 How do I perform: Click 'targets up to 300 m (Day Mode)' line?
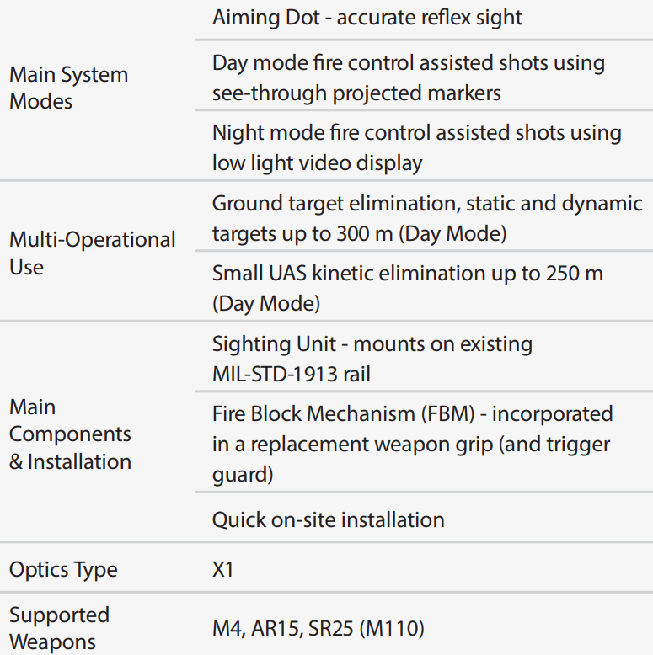pos(360,233)
